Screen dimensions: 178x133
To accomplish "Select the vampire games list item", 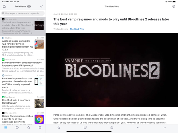I will (23, 26).
